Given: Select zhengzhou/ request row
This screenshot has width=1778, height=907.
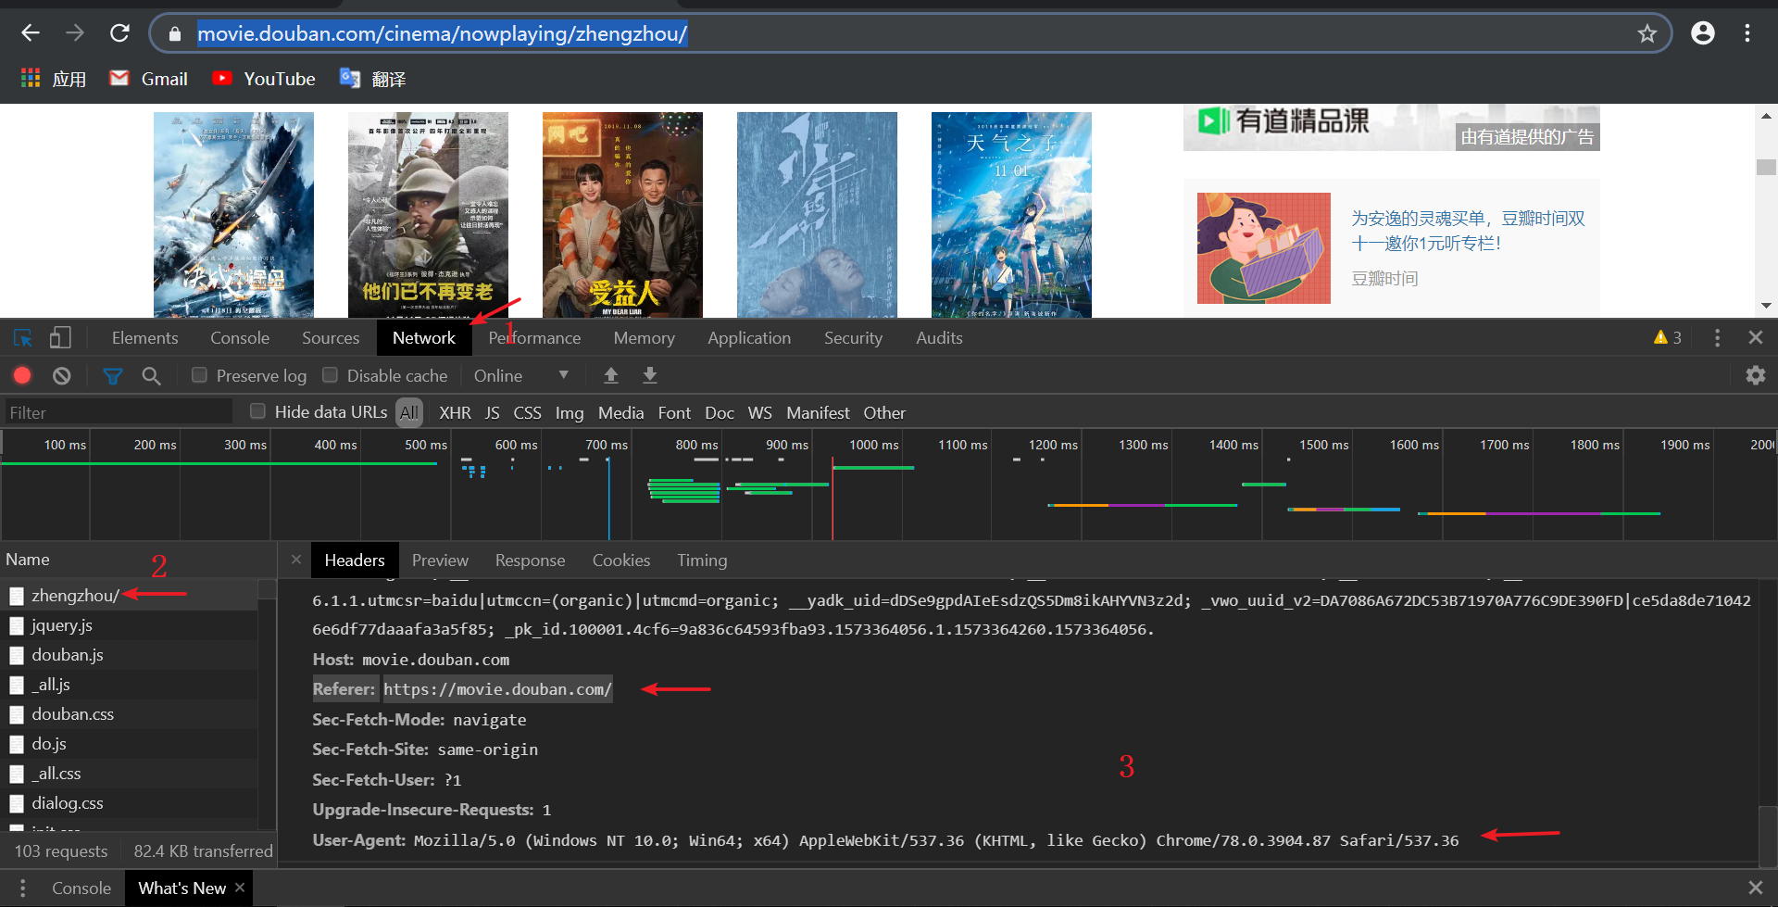Looking at the screenshot, I should pos(130,596).
